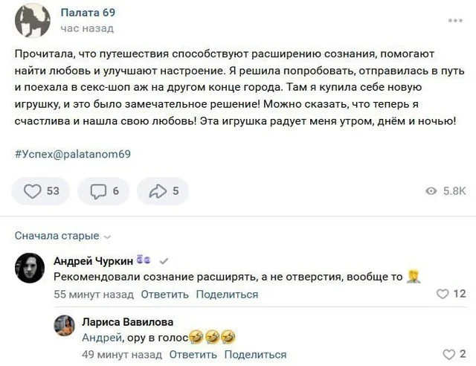Image resolution: width=476 pixels, height=366 pixels.
Task: Expand 'Сначала старые' sort dropdown
Action: tap(62, 236)
